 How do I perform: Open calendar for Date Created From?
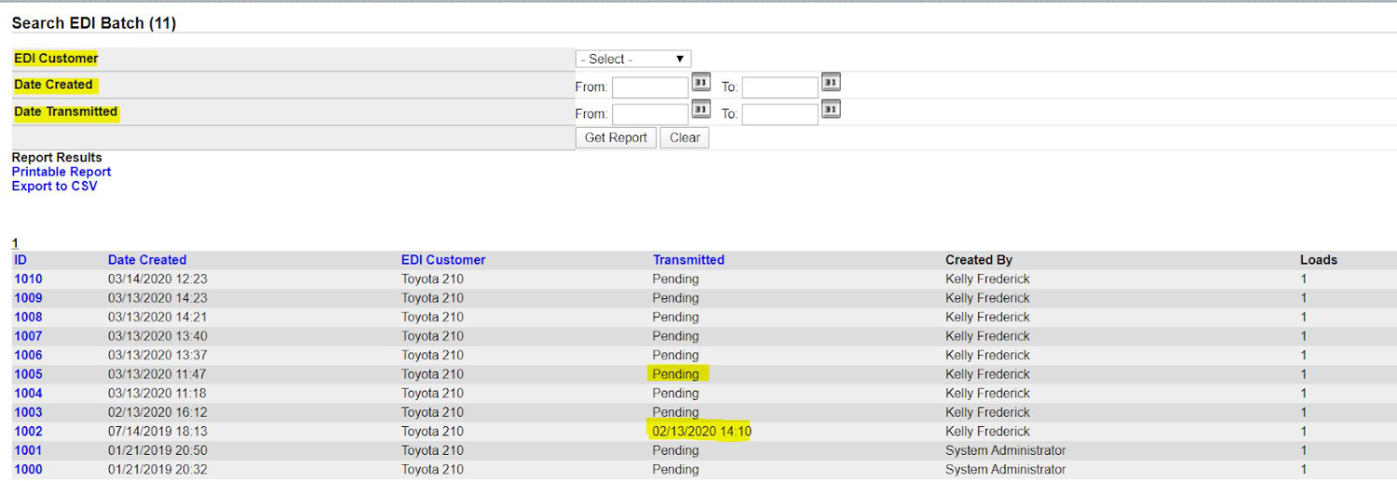click(x=701, y=83)
